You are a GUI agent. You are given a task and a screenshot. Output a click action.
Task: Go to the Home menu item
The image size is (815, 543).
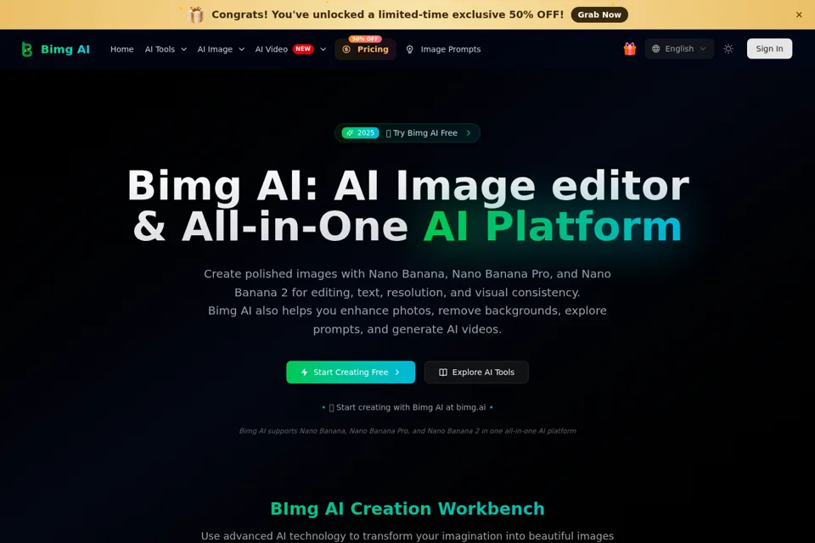[x=121, y=49]
